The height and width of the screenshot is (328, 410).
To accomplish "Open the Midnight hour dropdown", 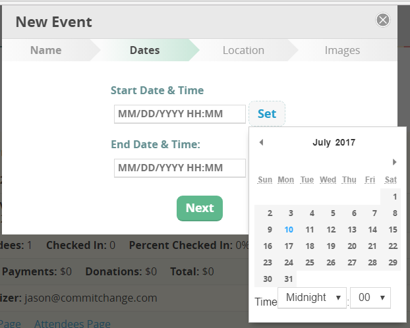I will coord(312,298).
